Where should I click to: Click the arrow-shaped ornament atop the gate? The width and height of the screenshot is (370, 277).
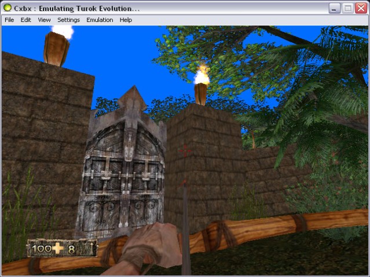pyautogui.click(x=131, y=101)
